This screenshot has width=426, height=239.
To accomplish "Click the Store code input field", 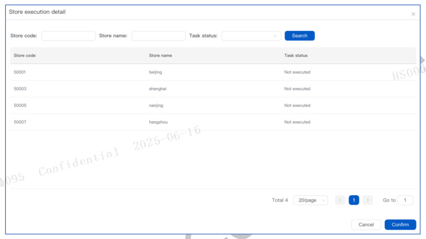I will pos(68,36).
